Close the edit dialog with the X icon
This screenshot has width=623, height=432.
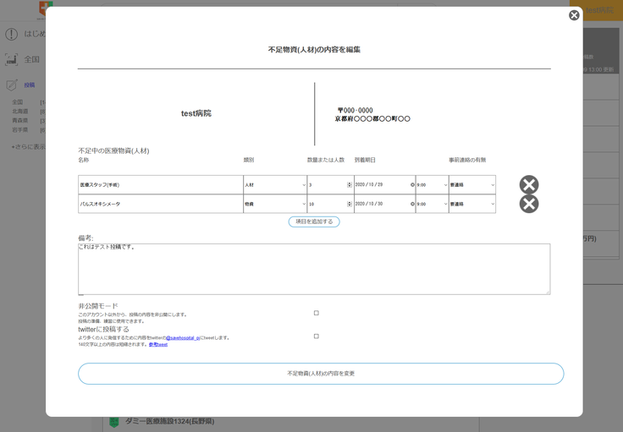point(574,15)
